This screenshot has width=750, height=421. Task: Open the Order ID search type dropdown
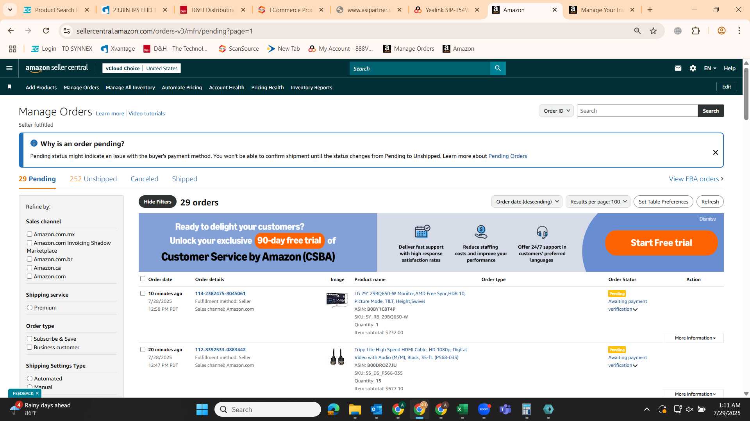click(556, 111)
